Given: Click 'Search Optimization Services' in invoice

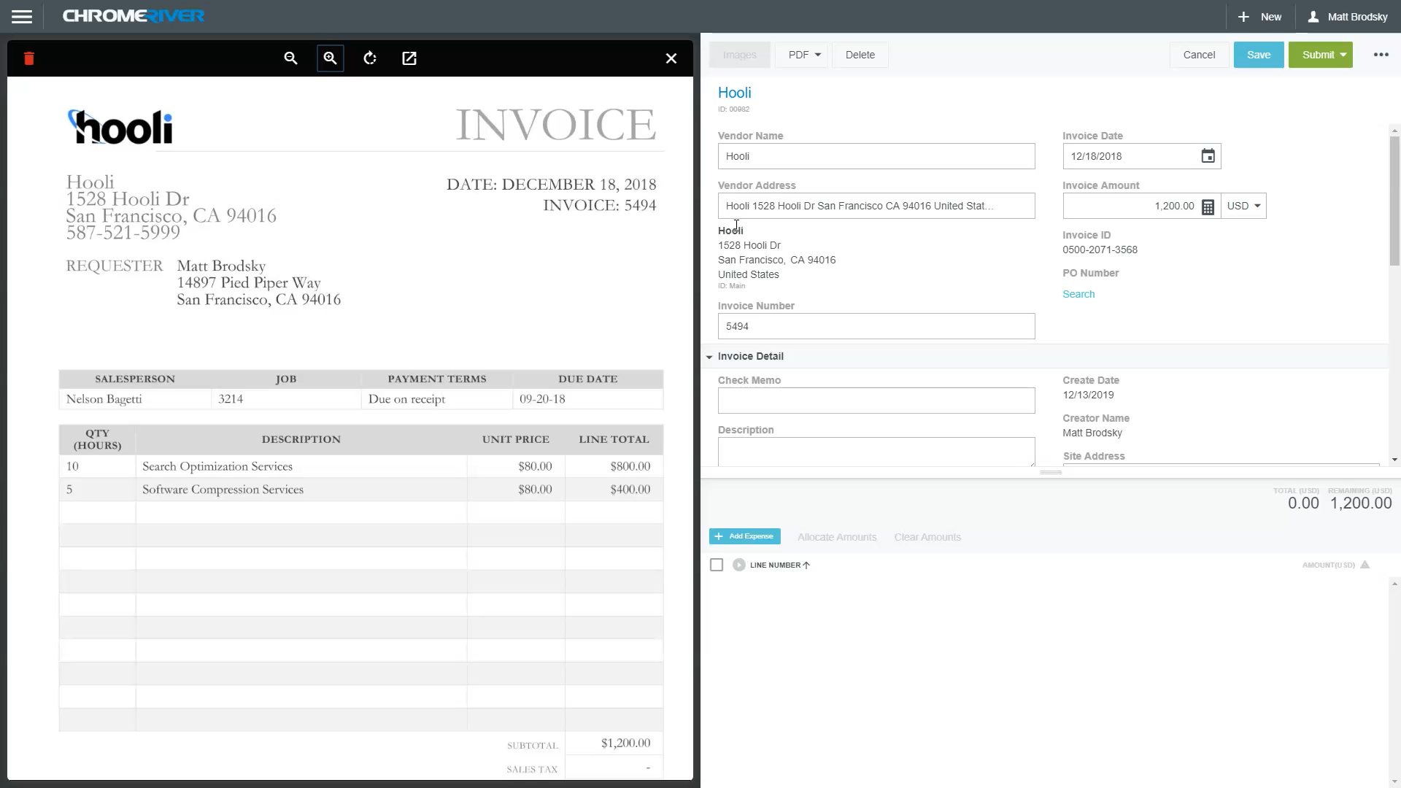Looking at the screenshot, I should (x=217, y=466).
